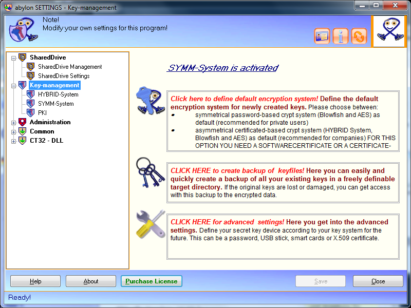
Task: Click the blue key mascot icon
Action: click(x=150, y=101)
